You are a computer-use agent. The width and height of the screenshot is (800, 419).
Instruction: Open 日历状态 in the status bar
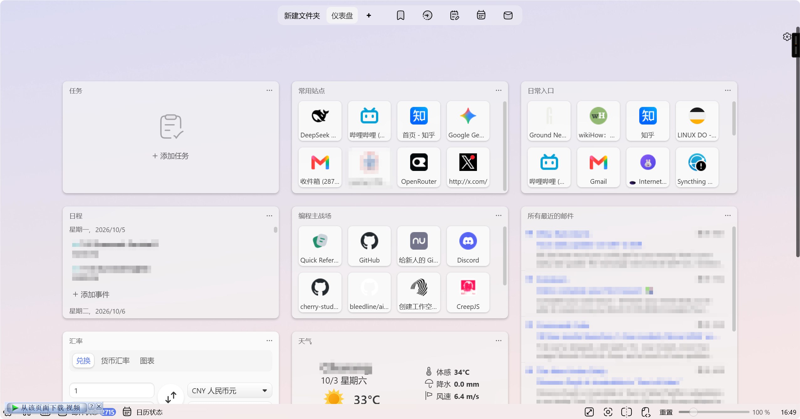tap(143, 412)
